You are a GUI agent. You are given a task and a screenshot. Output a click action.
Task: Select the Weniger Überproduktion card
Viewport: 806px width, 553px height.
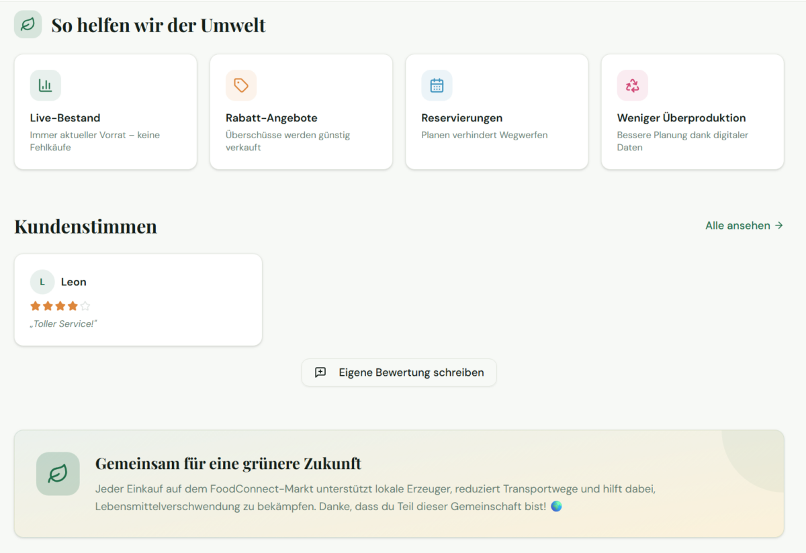tap(692, 112)
